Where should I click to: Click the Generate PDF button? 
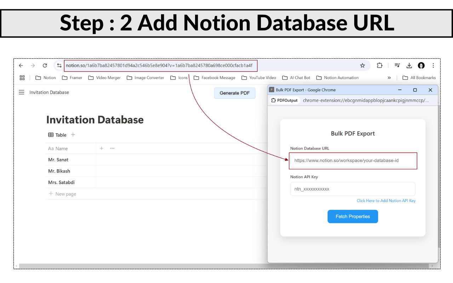[x=235, y=93]
